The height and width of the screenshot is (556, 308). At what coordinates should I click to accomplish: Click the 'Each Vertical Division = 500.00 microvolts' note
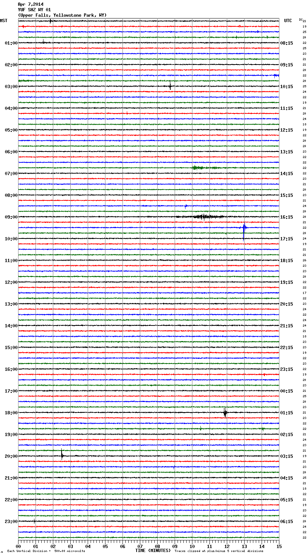46,551
